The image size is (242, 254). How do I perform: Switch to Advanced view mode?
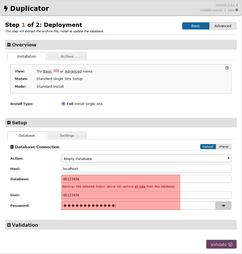pos(223,26)
